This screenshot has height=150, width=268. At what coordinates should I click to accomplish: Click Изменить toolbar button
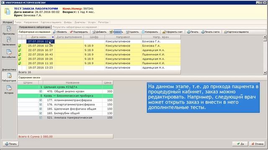tap(116, 32)
